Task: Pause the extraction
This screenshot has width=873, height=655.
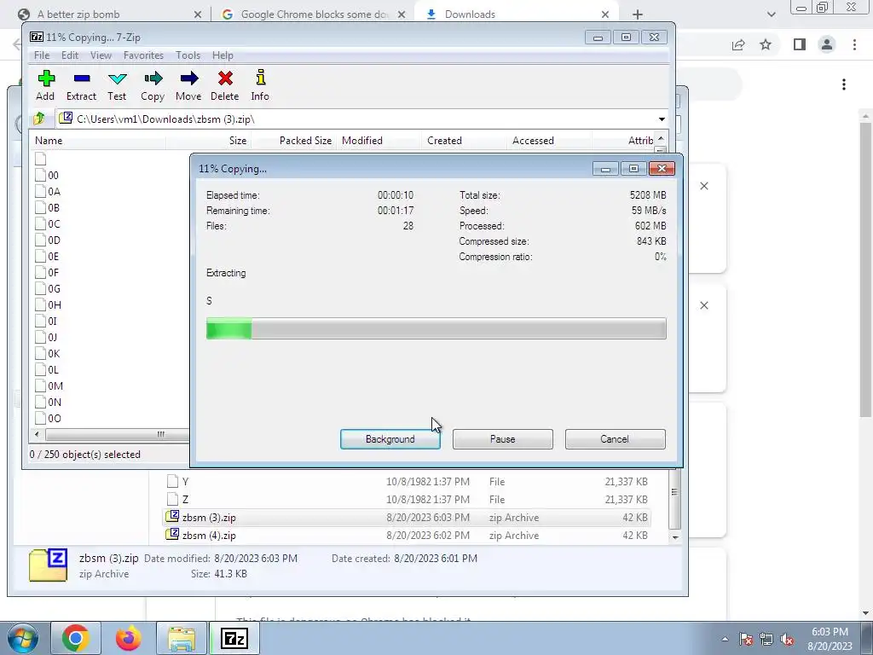Action: tap(503, 439)
